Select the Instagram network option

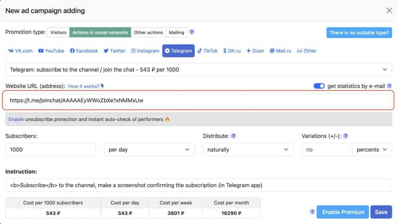click(145, 51)
